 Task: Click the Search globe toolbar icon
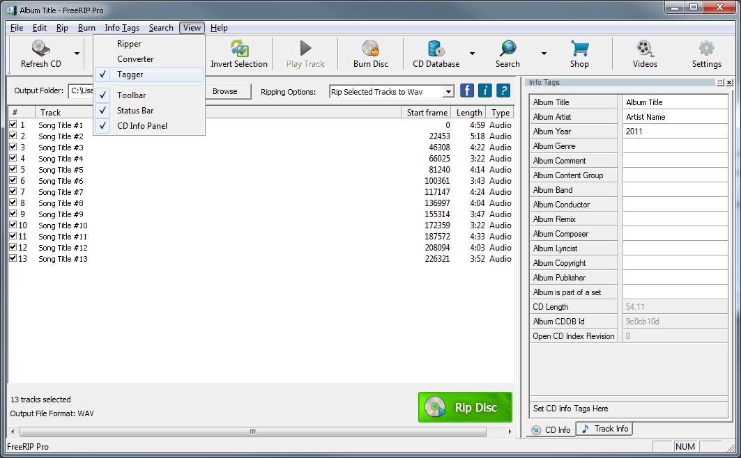[x=508, y=48]
